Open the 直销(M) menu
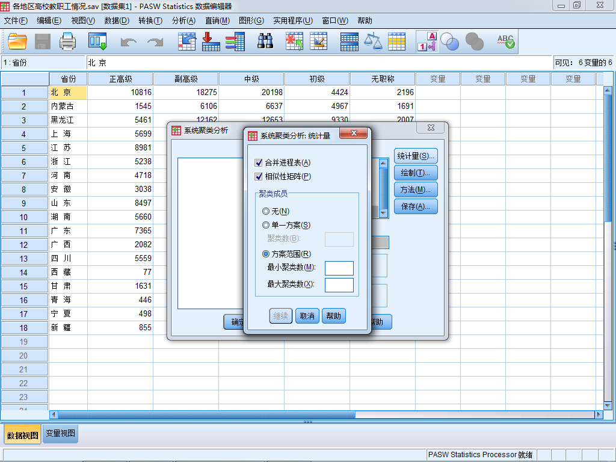 [217, 21]
